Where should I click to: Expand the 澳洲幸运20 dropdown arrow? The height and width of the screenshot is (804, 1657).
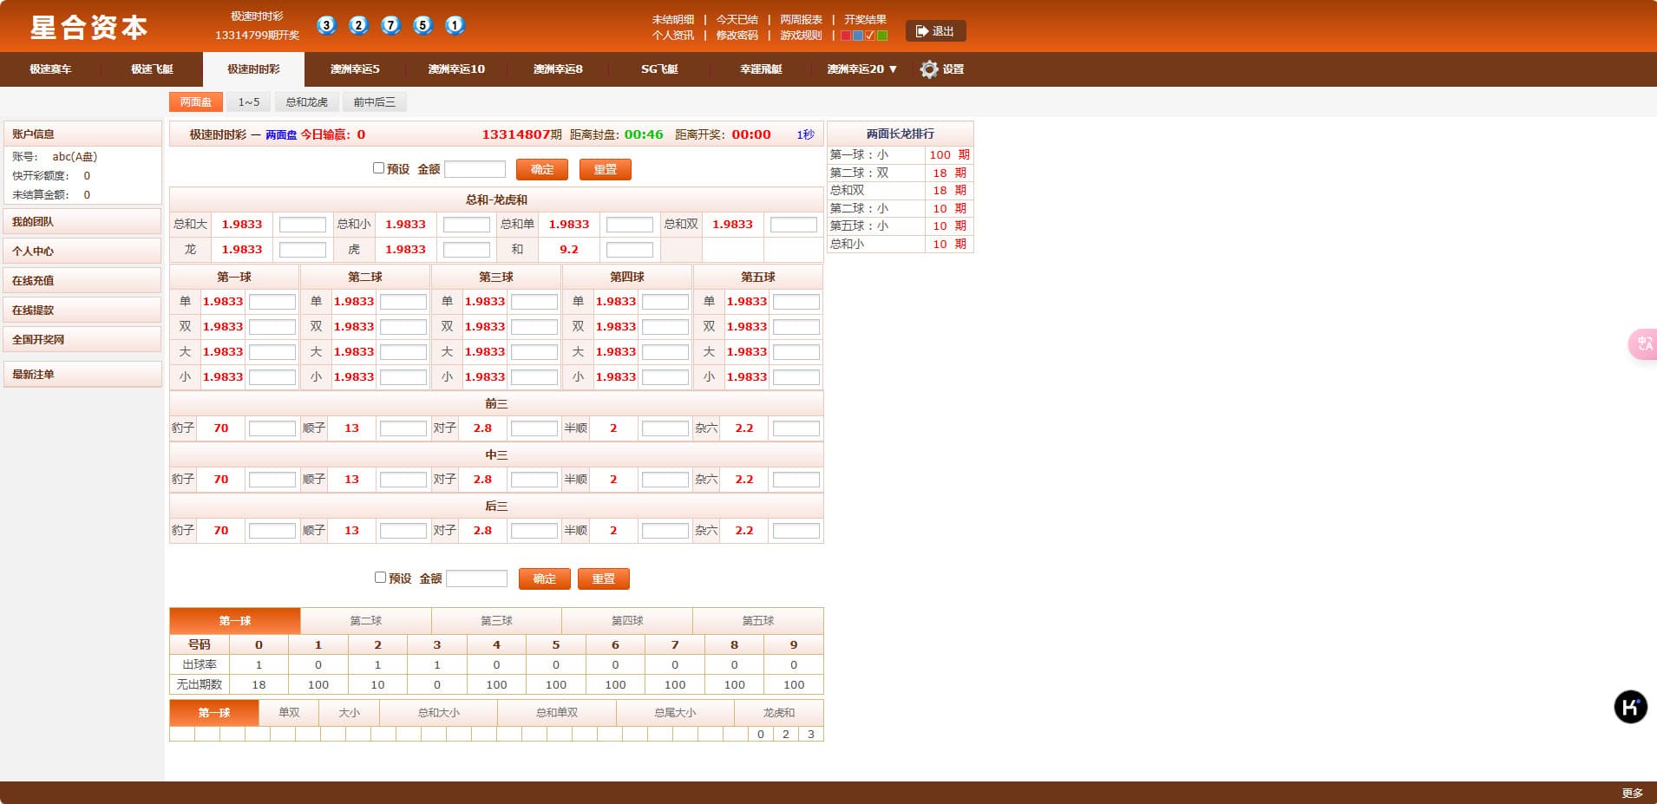click(893, 69)
